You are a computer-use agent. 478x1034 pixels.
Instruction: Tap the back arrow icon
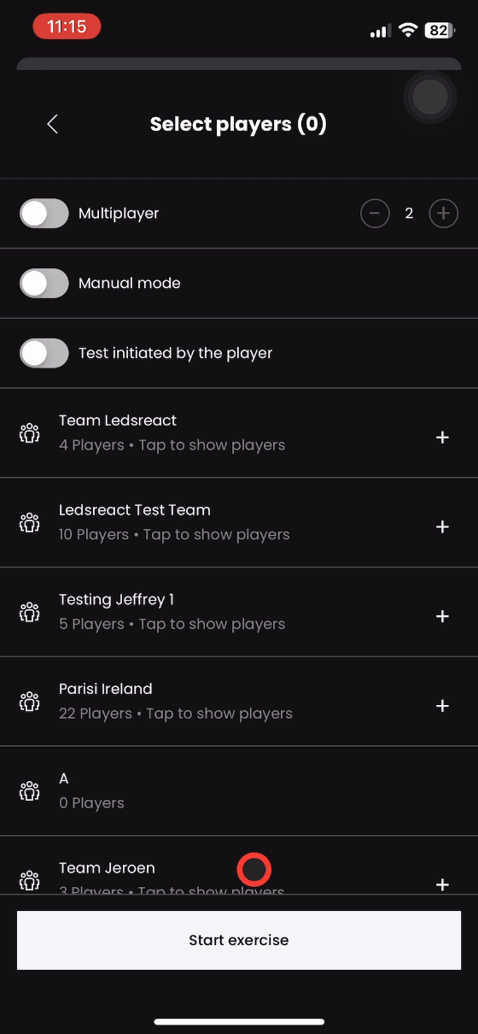[x=52, y=124]
